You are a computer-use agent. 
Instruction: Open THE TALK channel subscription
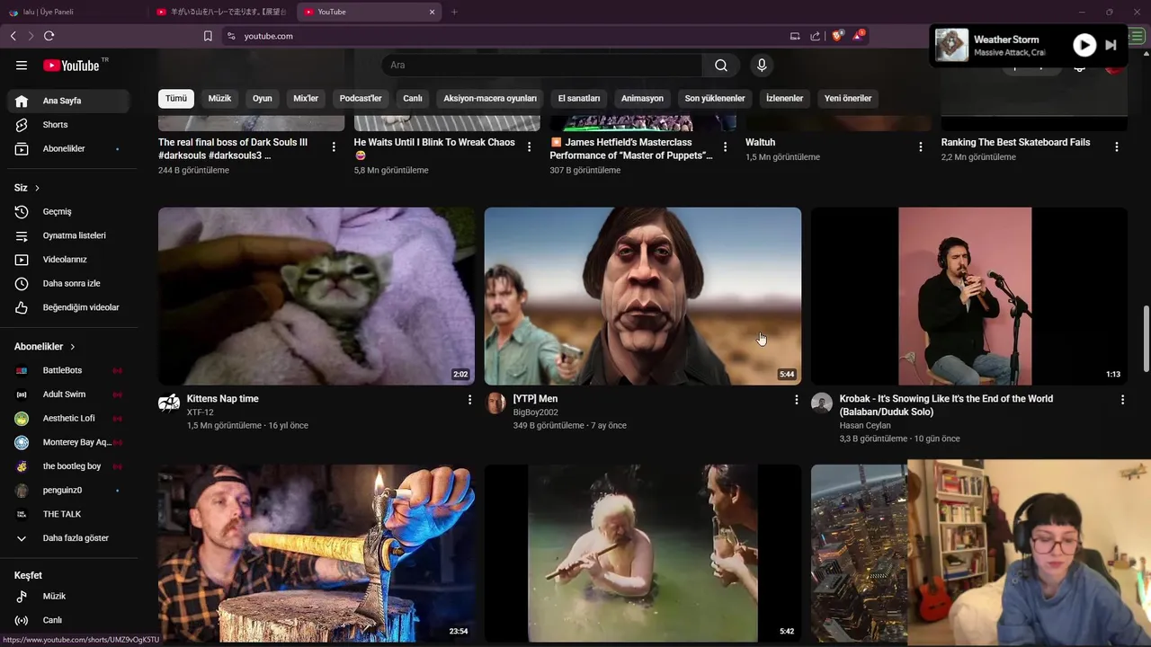tap(67, 514)
